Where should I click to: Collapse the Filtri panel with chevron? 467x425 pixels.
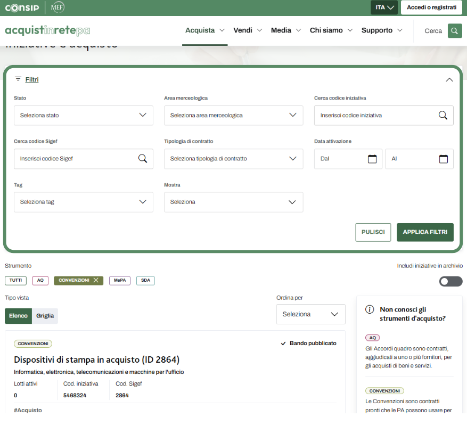click(x=449, y=80)
